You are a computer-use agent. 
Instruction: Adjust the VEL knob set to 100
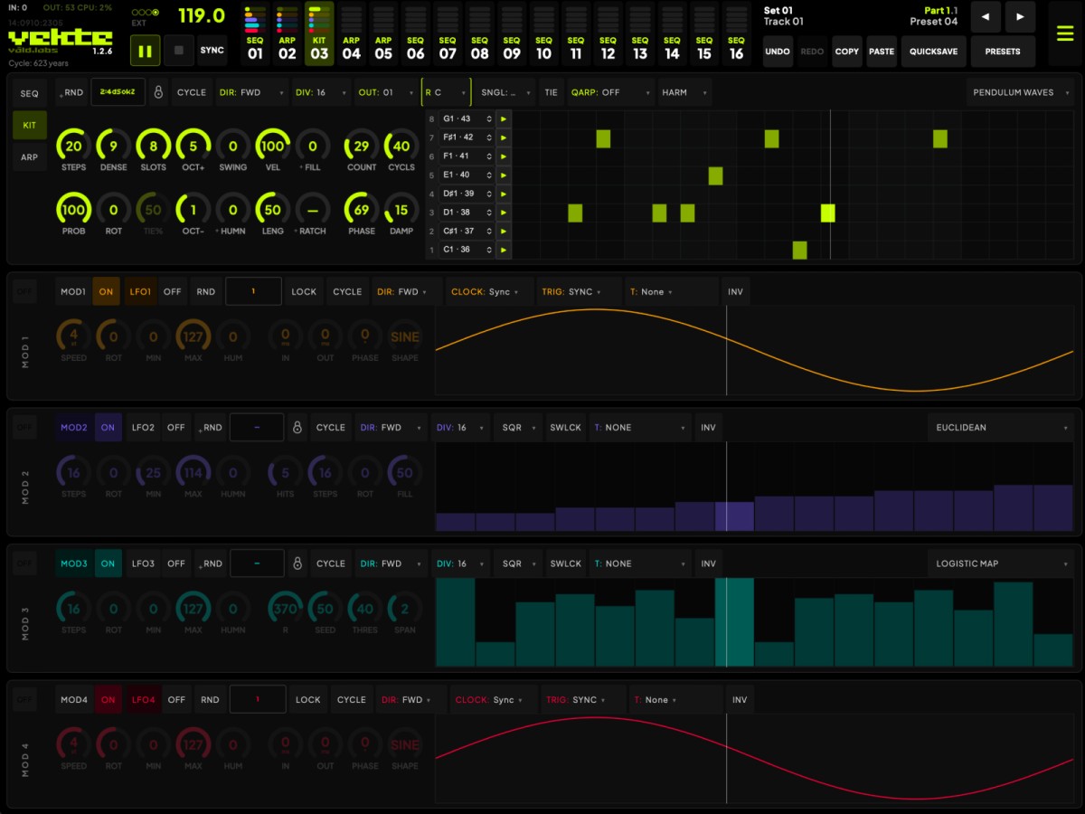tap(272, 146)
